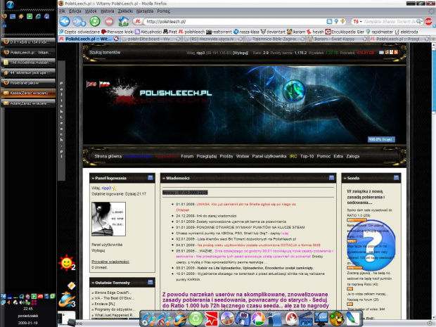
Task: Open the Picasa icon in the bottom dock
Action: [x=258, y=319]
